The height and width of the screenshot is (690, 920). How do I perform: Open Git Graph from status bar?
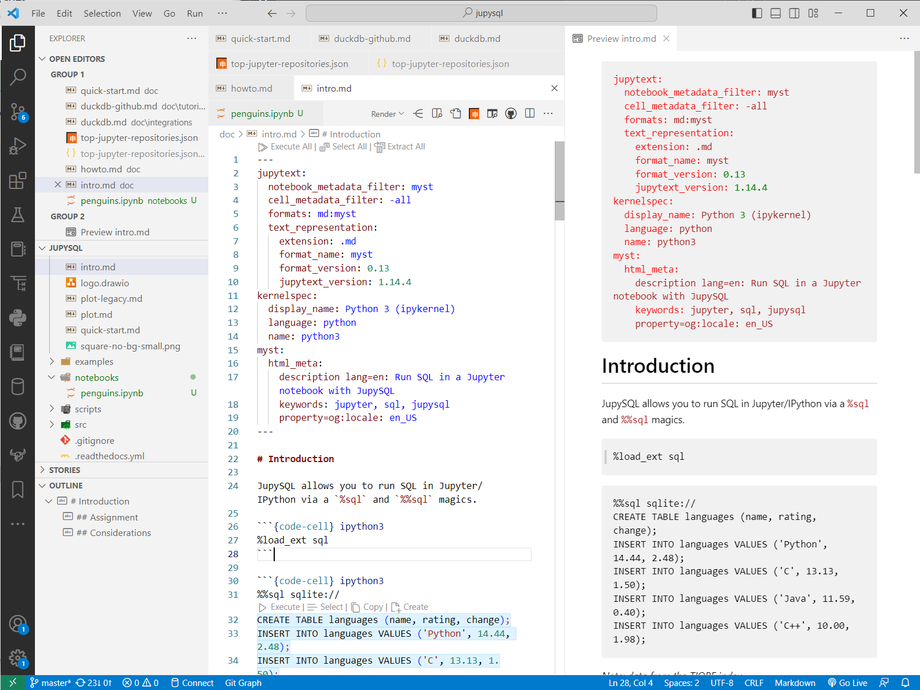[243, 683]
